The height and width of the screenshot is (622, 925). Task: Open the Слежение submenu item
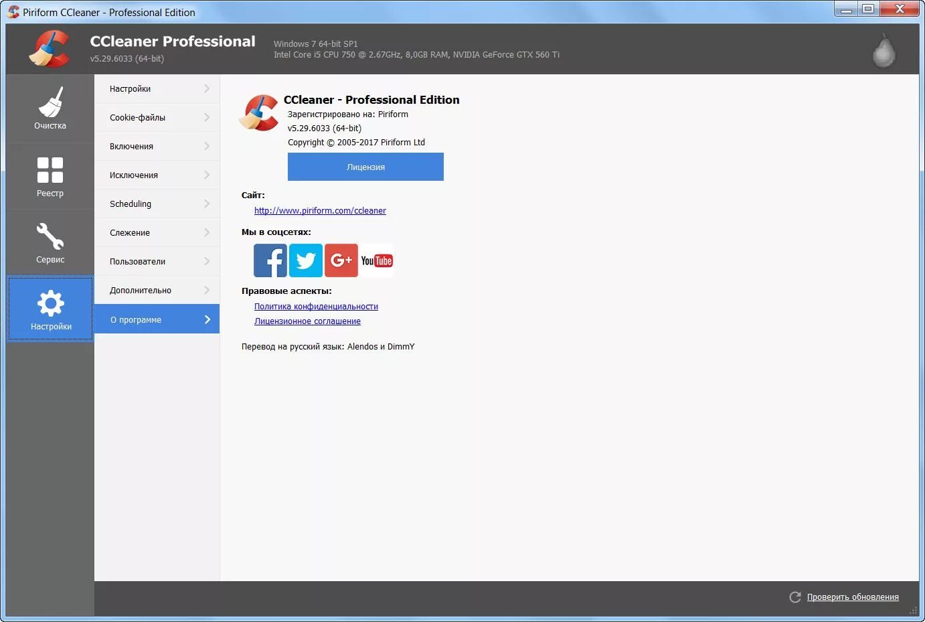click(x=157, y=232)
